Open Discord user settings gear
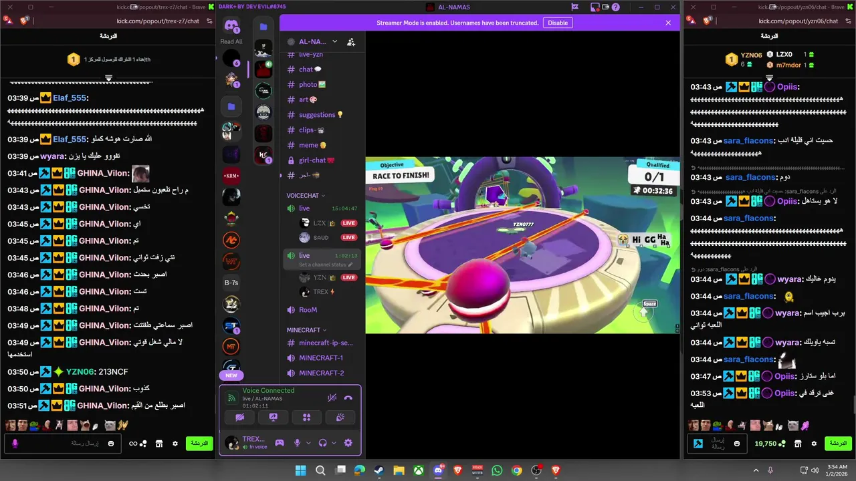Screen dimensions: 856x481 tap(348, 442)
